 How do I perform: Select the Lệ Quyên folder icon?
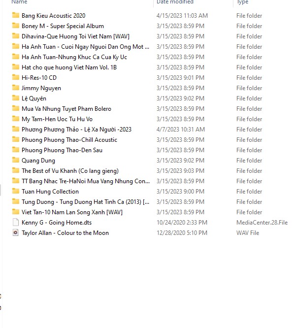click(x=15, y=98)
